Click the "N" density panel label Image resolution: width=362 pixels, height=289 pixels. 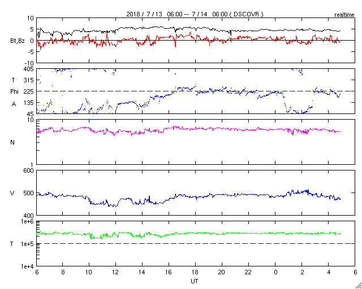[x=12, y=142]
